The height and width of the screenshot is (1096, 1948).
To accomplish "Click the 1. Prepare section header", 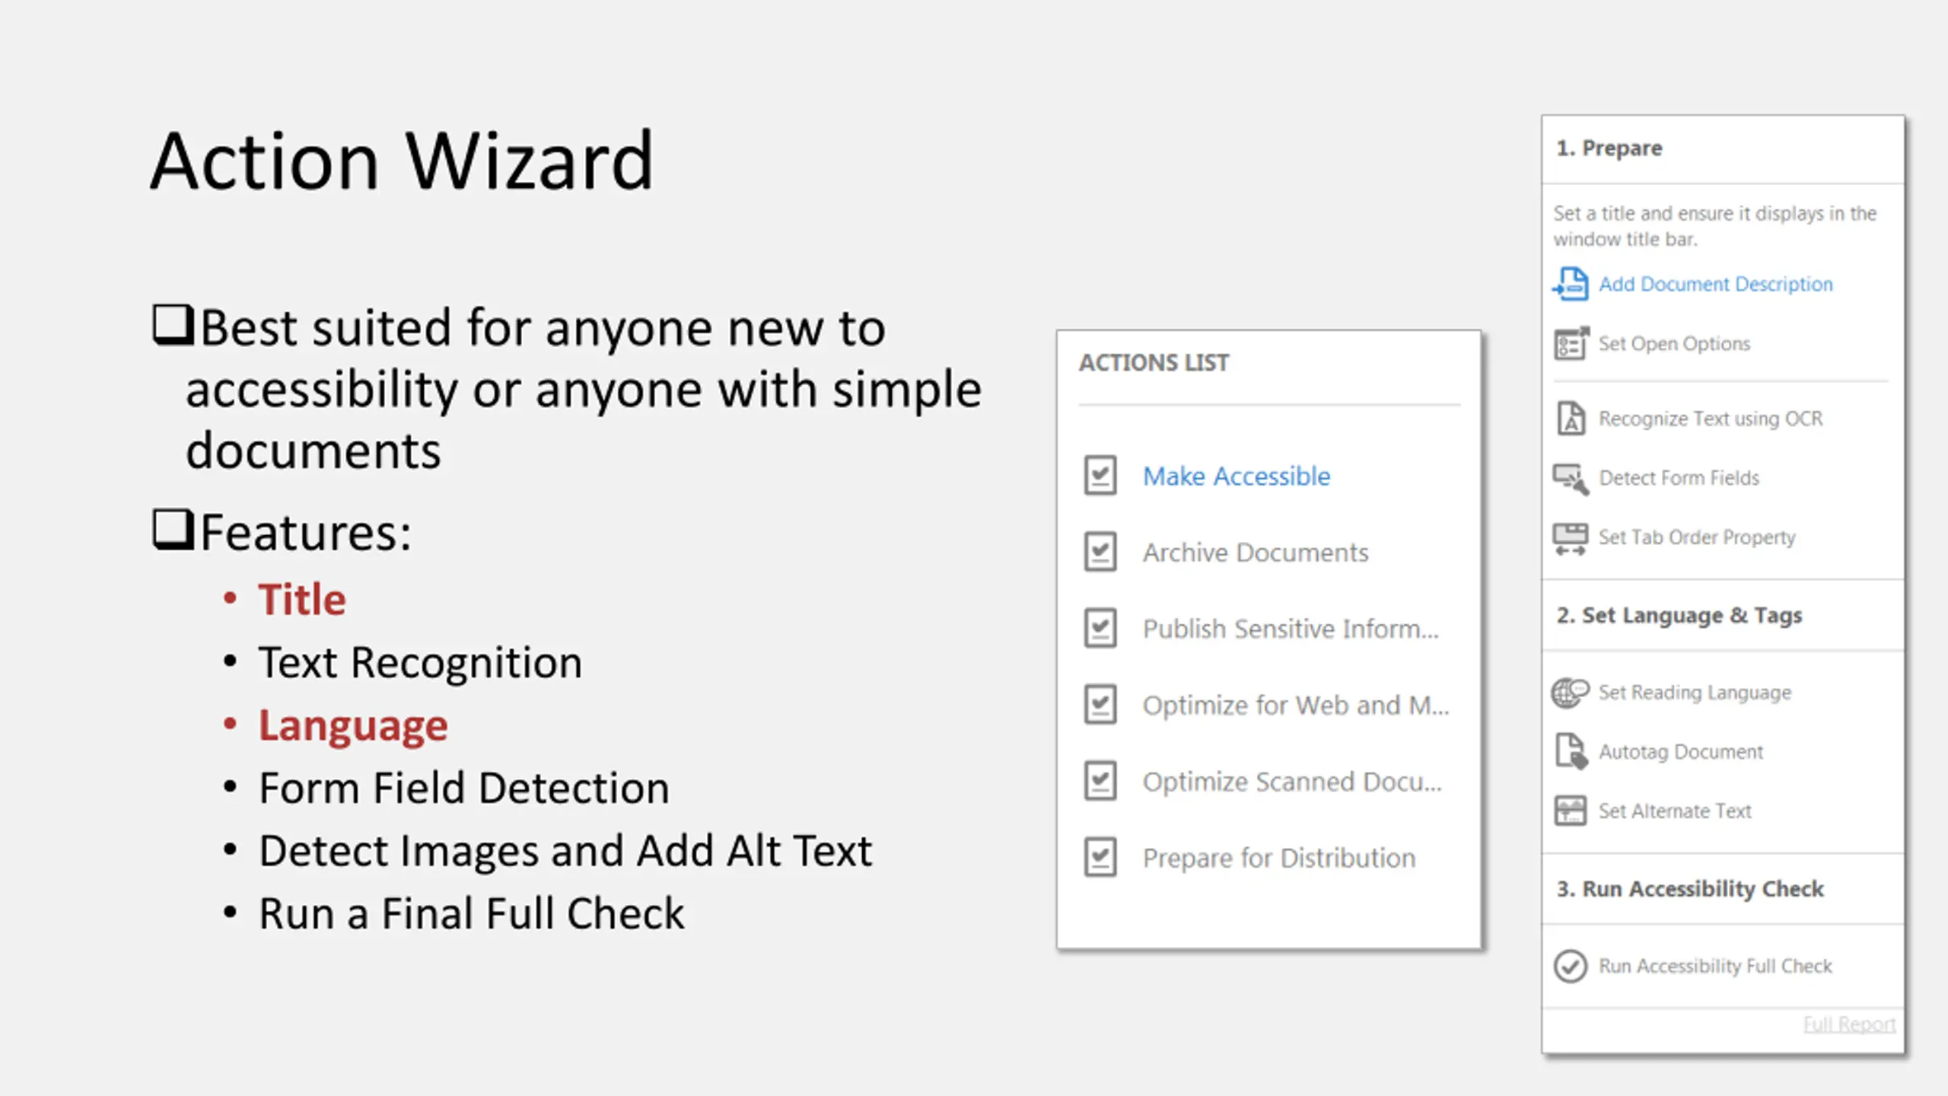I will pos(1609,148).
